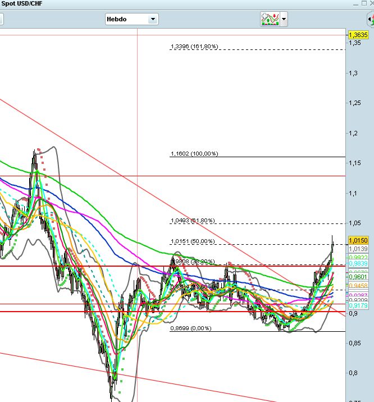The width and height of the screenshot is (374, 402).
Task: Open the add indicators and trading systems icon
Action: coord(270,19)
